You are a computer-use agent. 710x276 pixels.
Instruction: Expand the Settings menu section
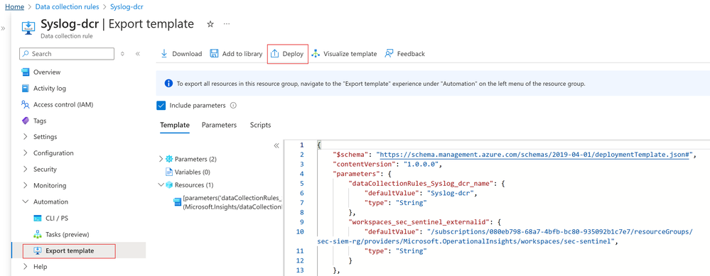click(x=26, y=137)
